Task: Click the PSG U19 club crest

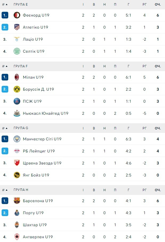Action: click(x=17, y=101)
